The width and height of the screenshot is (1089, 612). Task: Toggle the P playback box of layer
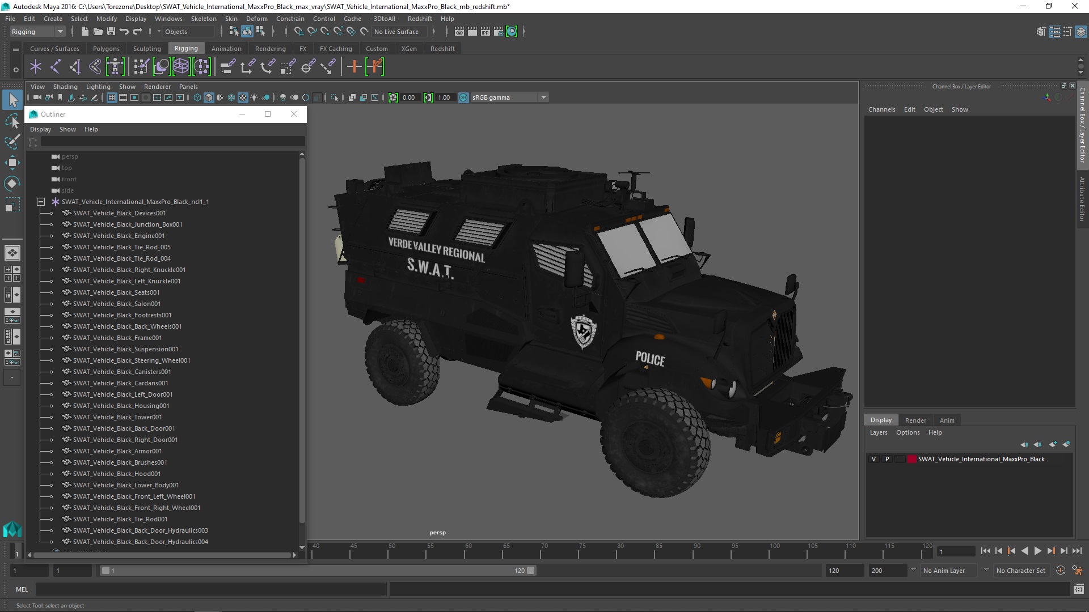(887, 459)
